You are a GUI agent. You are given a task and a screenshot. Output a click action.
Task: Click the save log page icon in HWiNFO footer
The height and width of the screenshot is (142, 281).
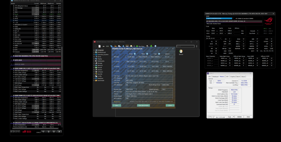click(x=49, y=131)
